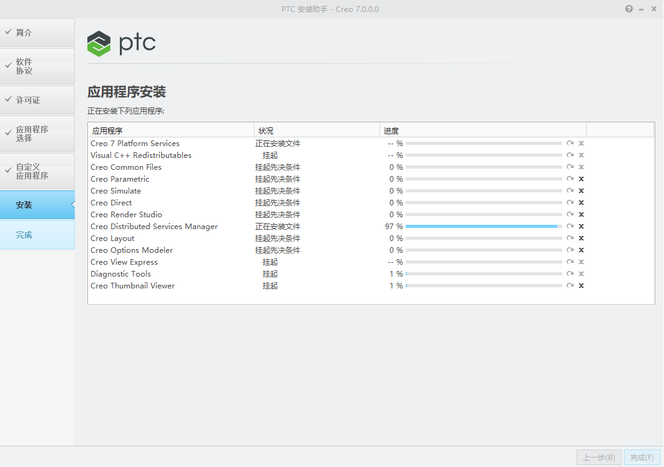Image resolution: width=664 pixels, height=467 pixels.
Task: Click the chevron beside the 安装 step
Action: point(73,204)
